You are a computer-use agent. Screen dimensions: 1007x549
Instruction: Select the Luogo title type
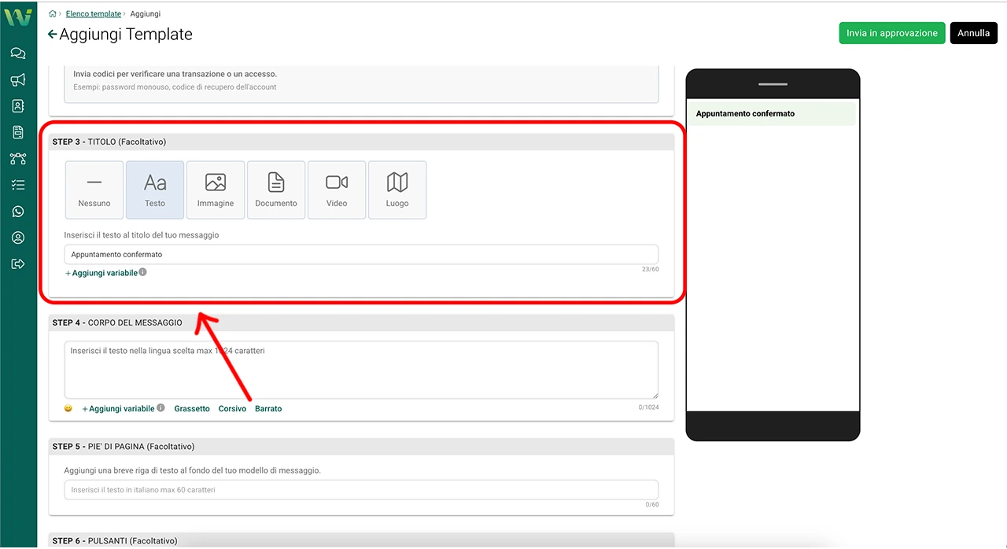click(397, 190)
